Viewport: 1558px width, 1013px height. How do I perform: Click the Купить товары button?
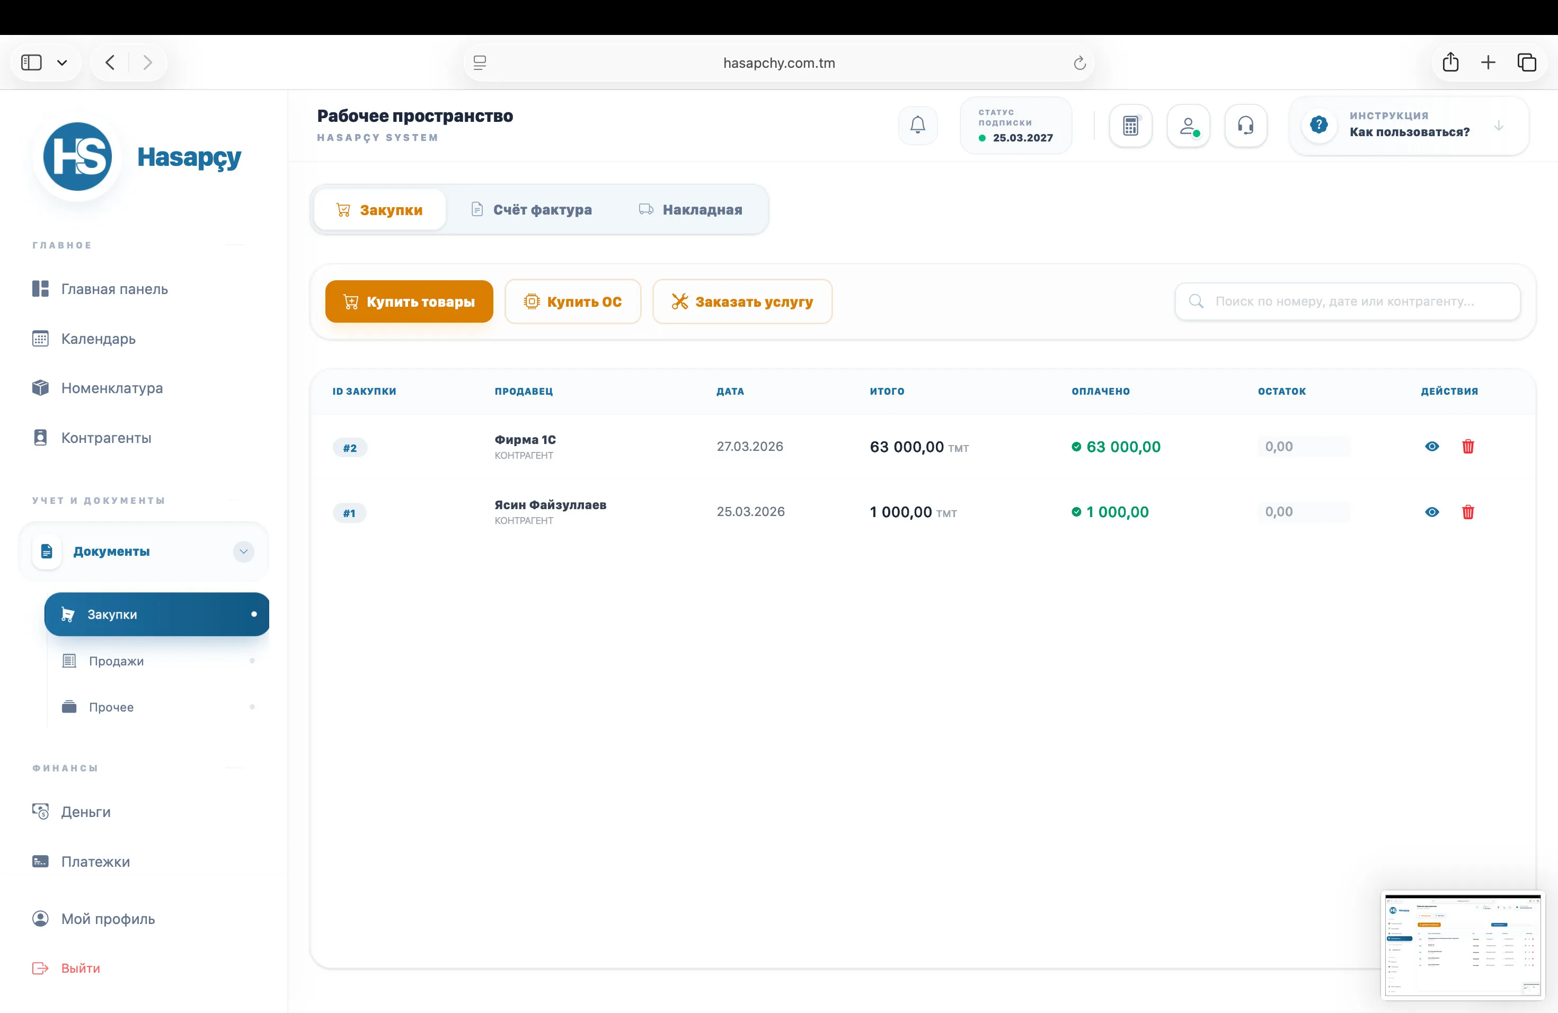[409, 301]
